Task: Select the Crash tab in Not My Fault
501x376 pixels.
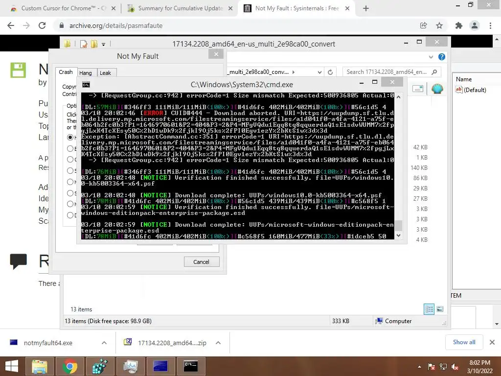Action: (66, 72)
